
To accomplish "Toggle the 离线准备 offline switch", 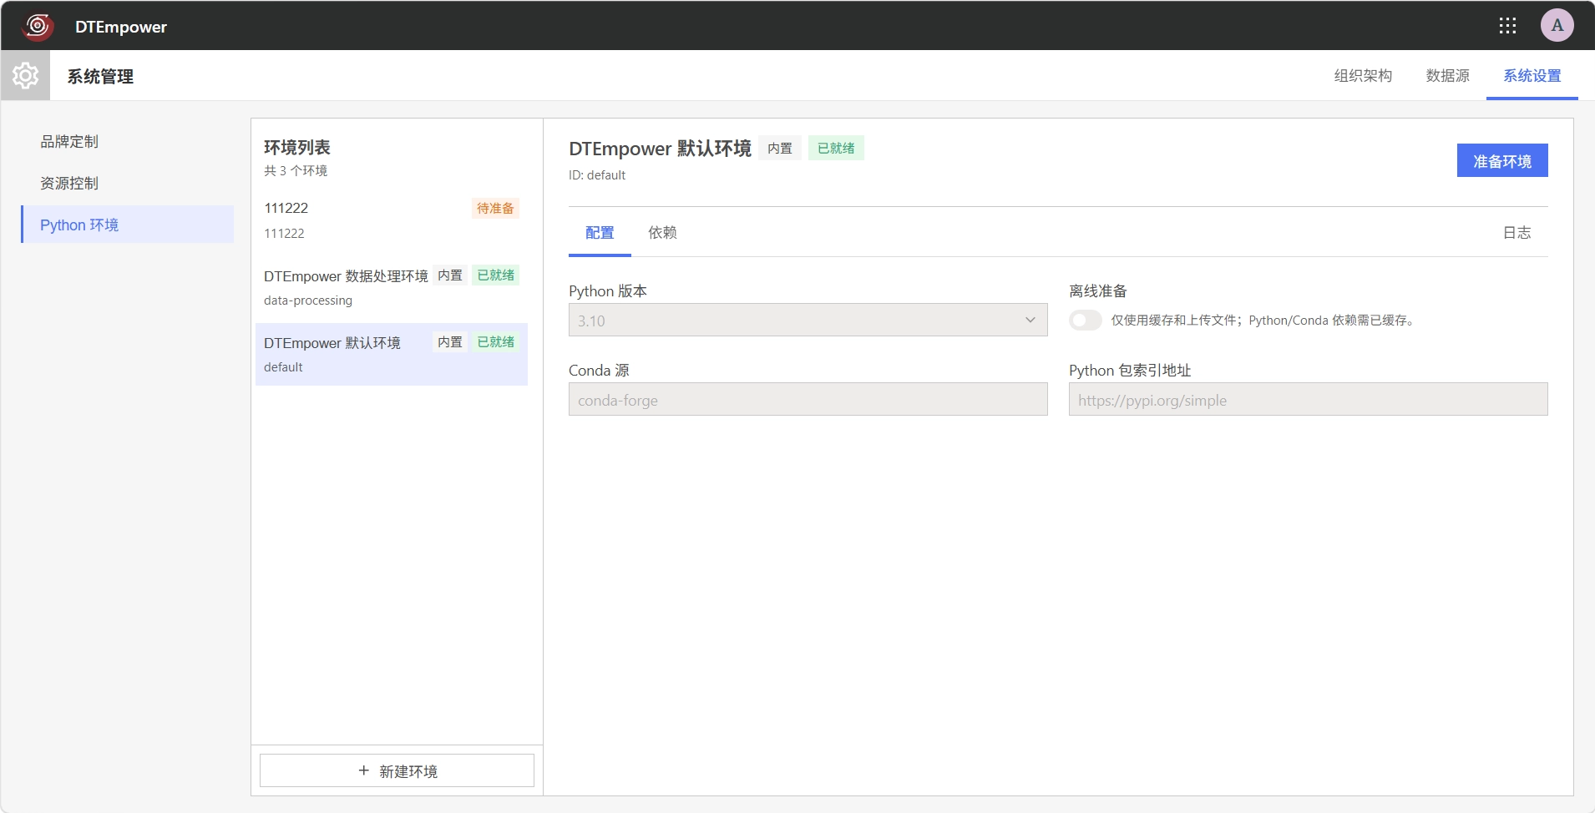I will [x=1085, y=321].
